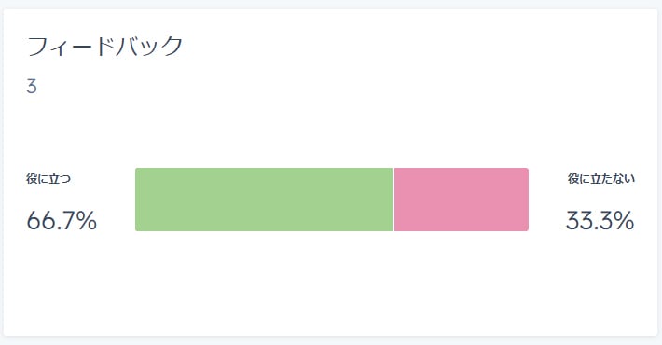Select the 33.3% not-helpful percentage
The width and height of the screenshot is (662, 345).
coord(600,220)
